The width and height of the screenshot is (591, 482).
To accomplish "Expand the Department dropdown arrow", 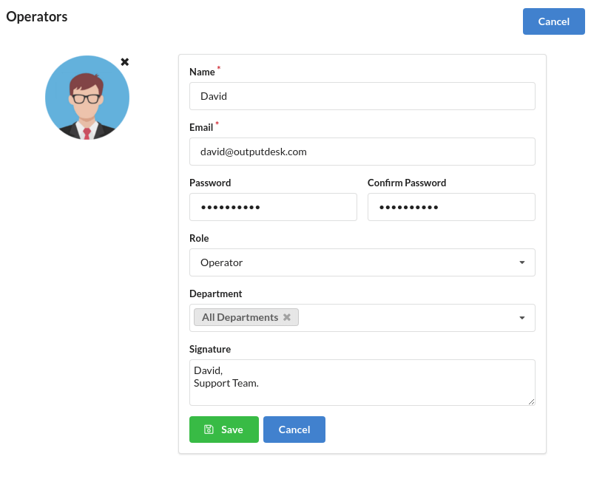I will 522,318.
